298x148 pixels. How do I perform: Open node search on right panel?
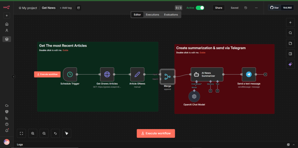(x=290, y=33)
